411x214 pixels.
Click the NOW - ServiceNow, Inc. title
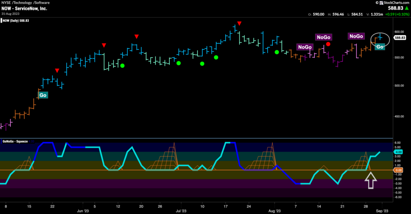[x=25, y=8]
